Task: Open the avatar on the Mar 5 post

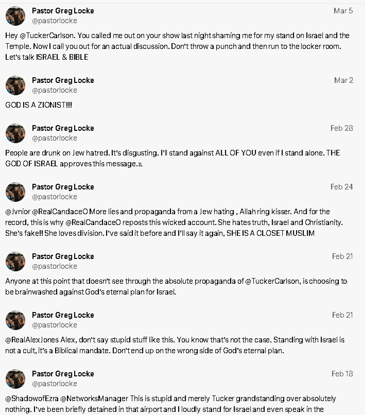Action: (x=15, y=16)
